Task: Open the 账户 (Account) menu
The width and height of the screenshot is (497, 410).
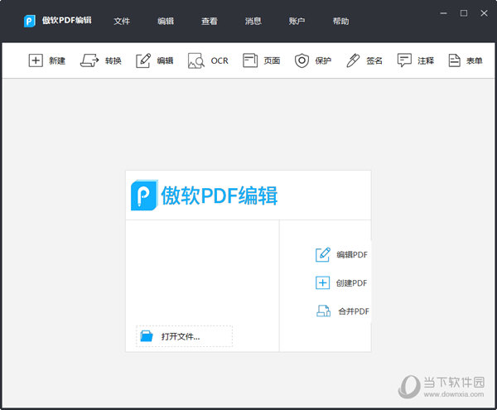Action: click(x=297, y=21)
